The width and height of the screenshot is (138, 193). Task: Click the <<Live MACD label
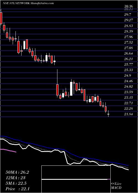[x=116, y=186]
